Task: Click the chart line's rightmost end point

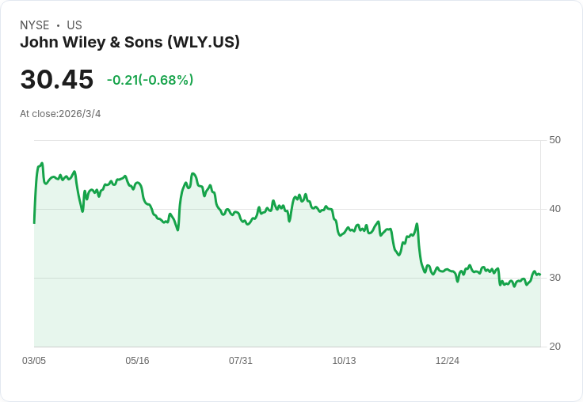Action: point(539,275)
